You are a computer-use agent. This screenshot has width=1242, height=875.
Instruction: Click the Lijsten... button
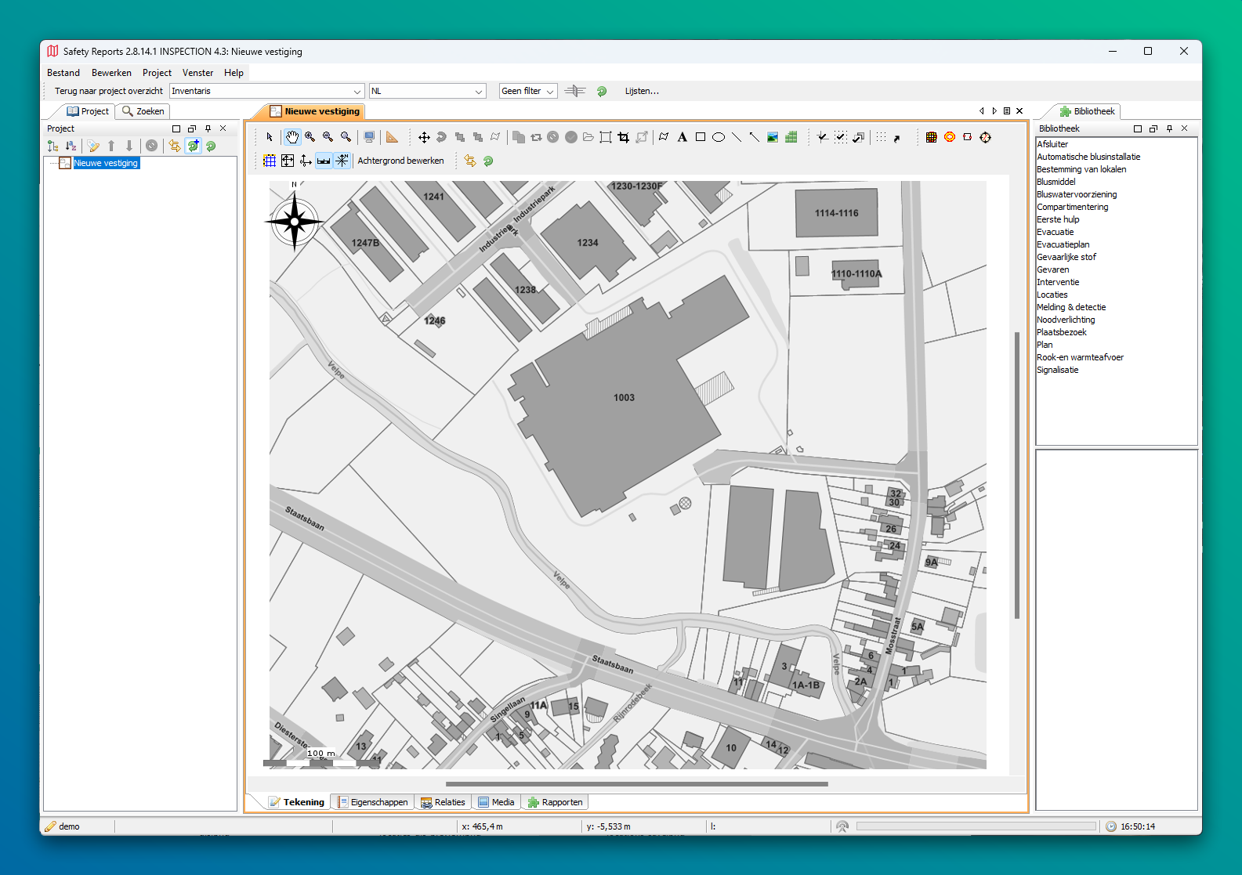[x=642, y=91]
